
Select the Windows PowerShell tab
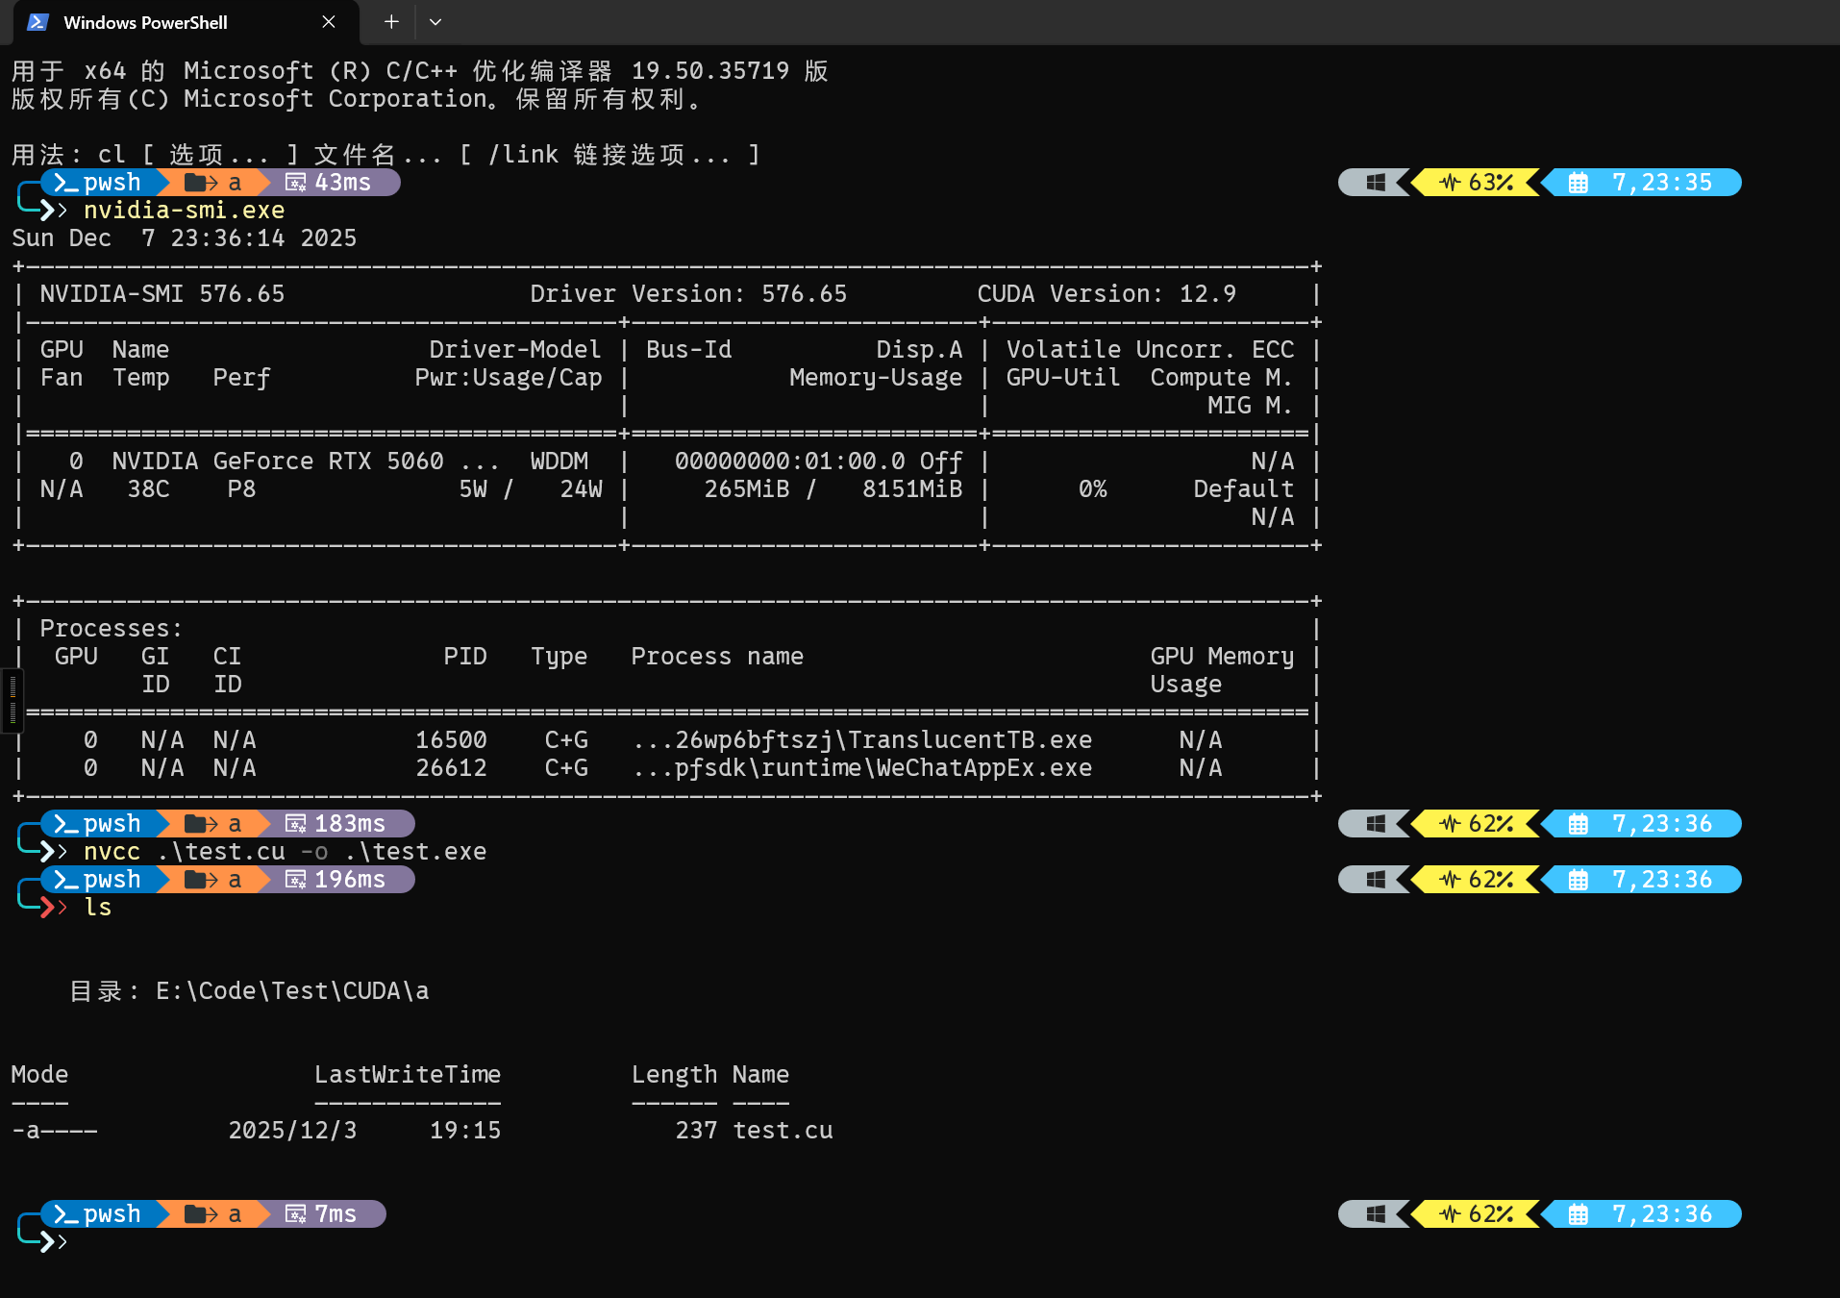185,22
